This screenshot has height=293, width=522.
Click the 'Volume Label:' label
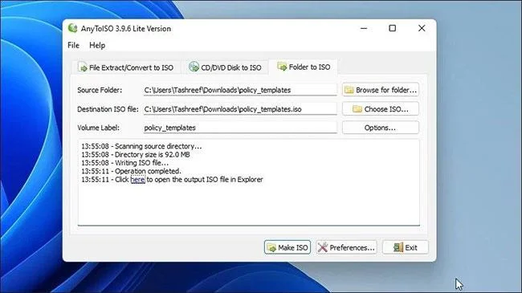98,128
